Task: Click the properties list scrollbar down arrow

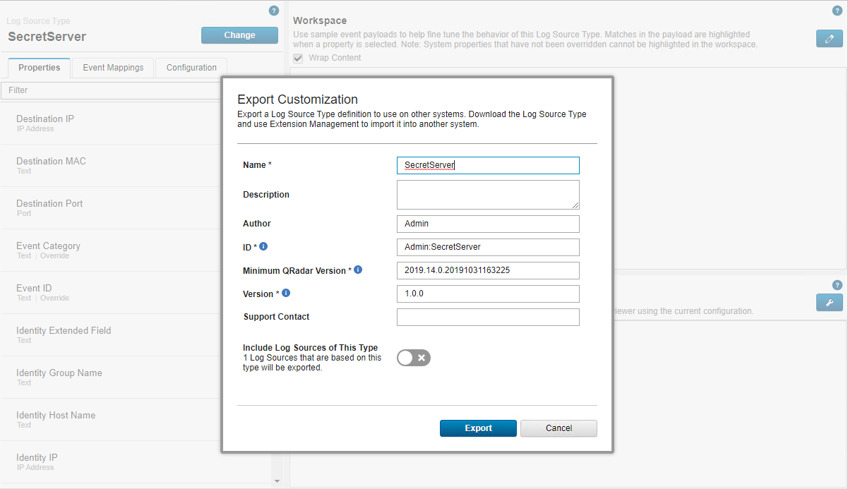Action: tap(277, 481)
